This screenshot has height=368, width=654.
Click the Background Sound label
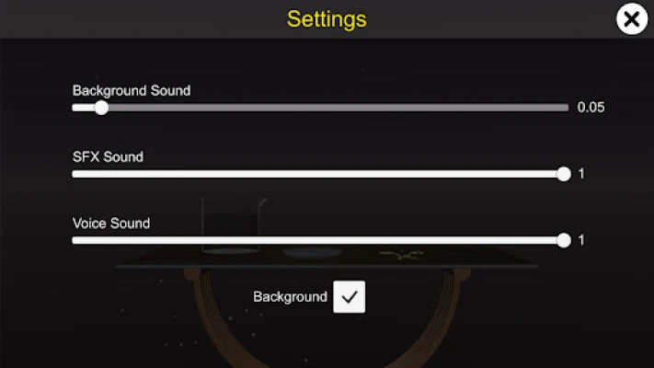click(132, 90)
